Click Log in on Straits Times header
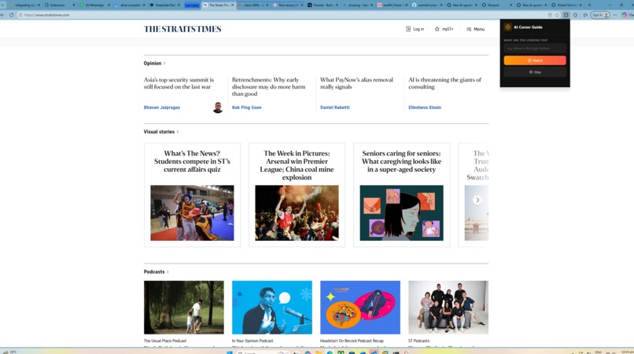The height and width of the screenshot is (354, 634). (415, 29)
